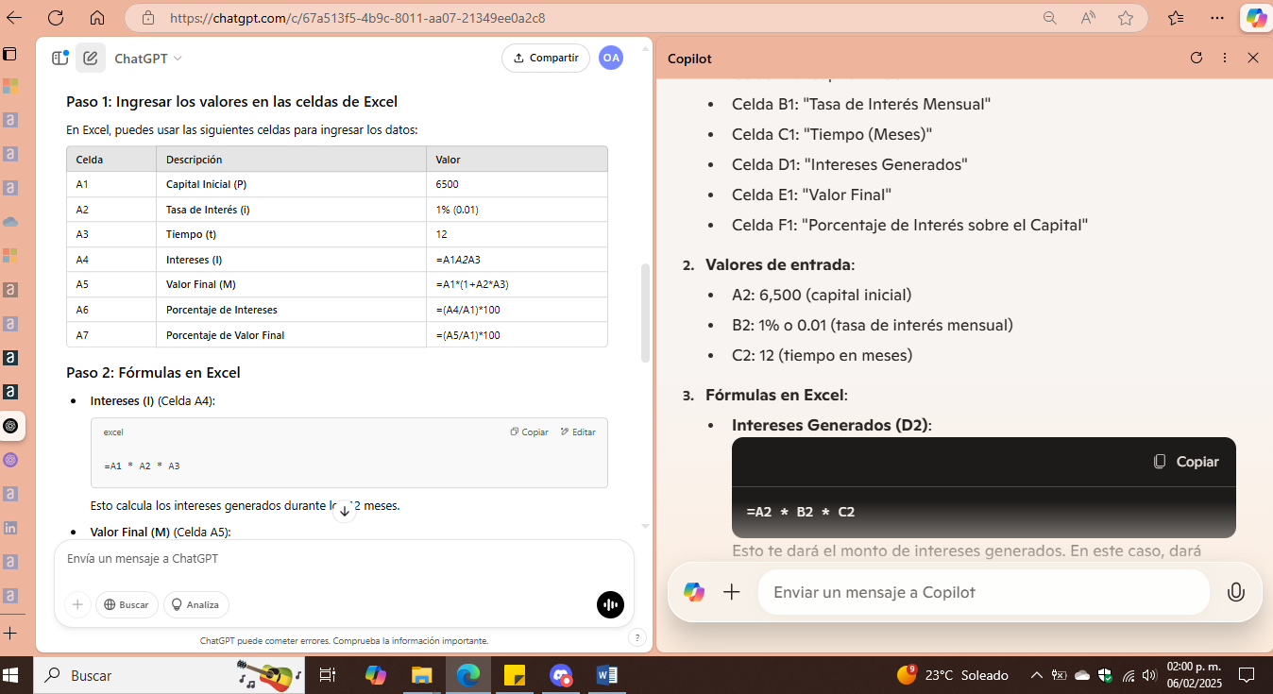Open the tab actions menu icon
Screen dimensions: 1273x694
(9, 53)
